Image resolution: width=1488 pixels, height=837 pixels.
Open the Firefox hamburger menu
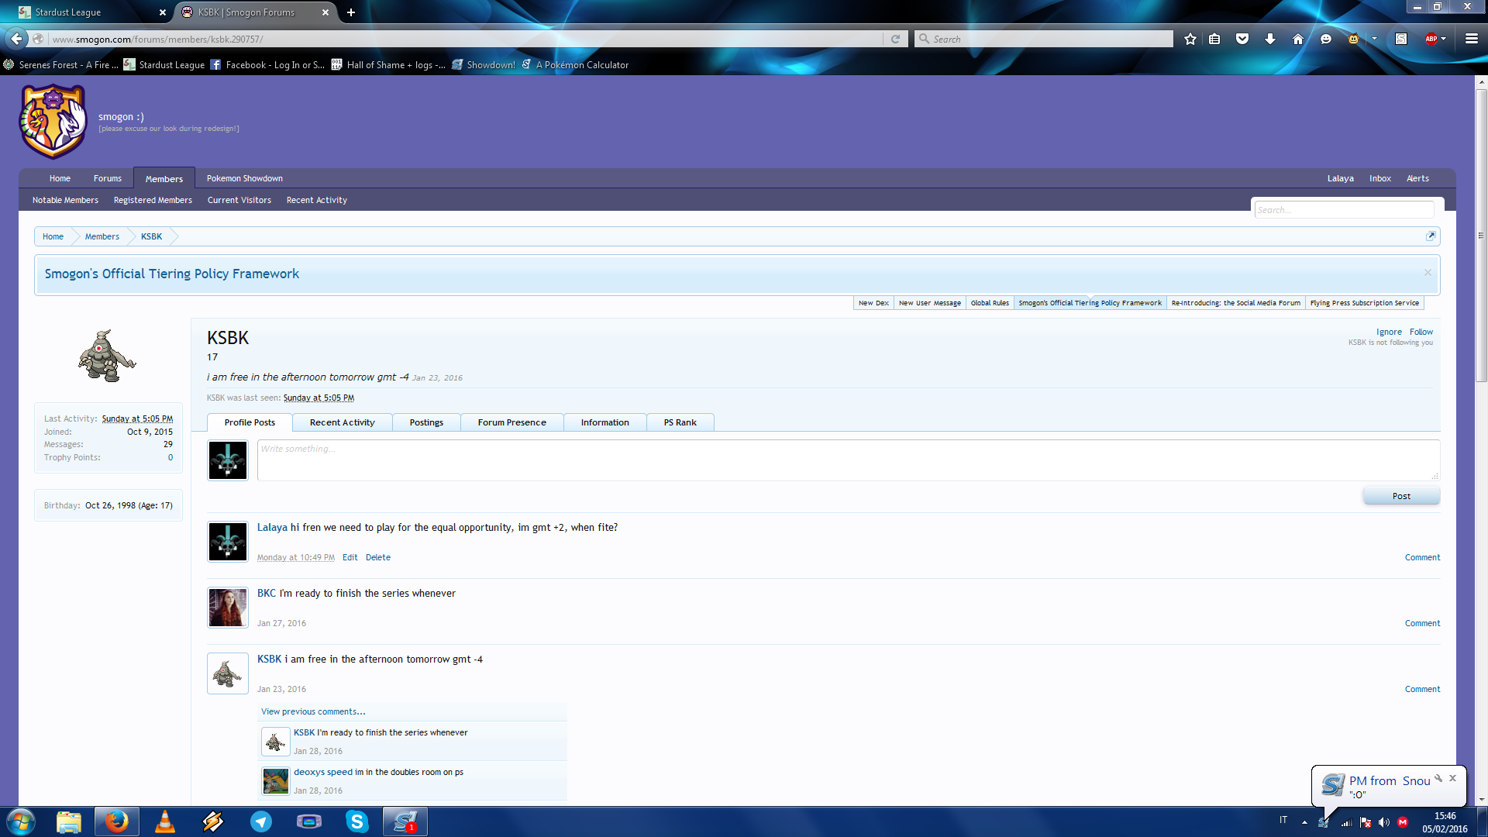(1471, 39)
